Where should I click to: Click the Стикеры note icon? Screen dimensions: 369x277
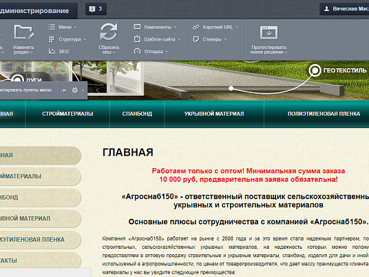(196, 39)
